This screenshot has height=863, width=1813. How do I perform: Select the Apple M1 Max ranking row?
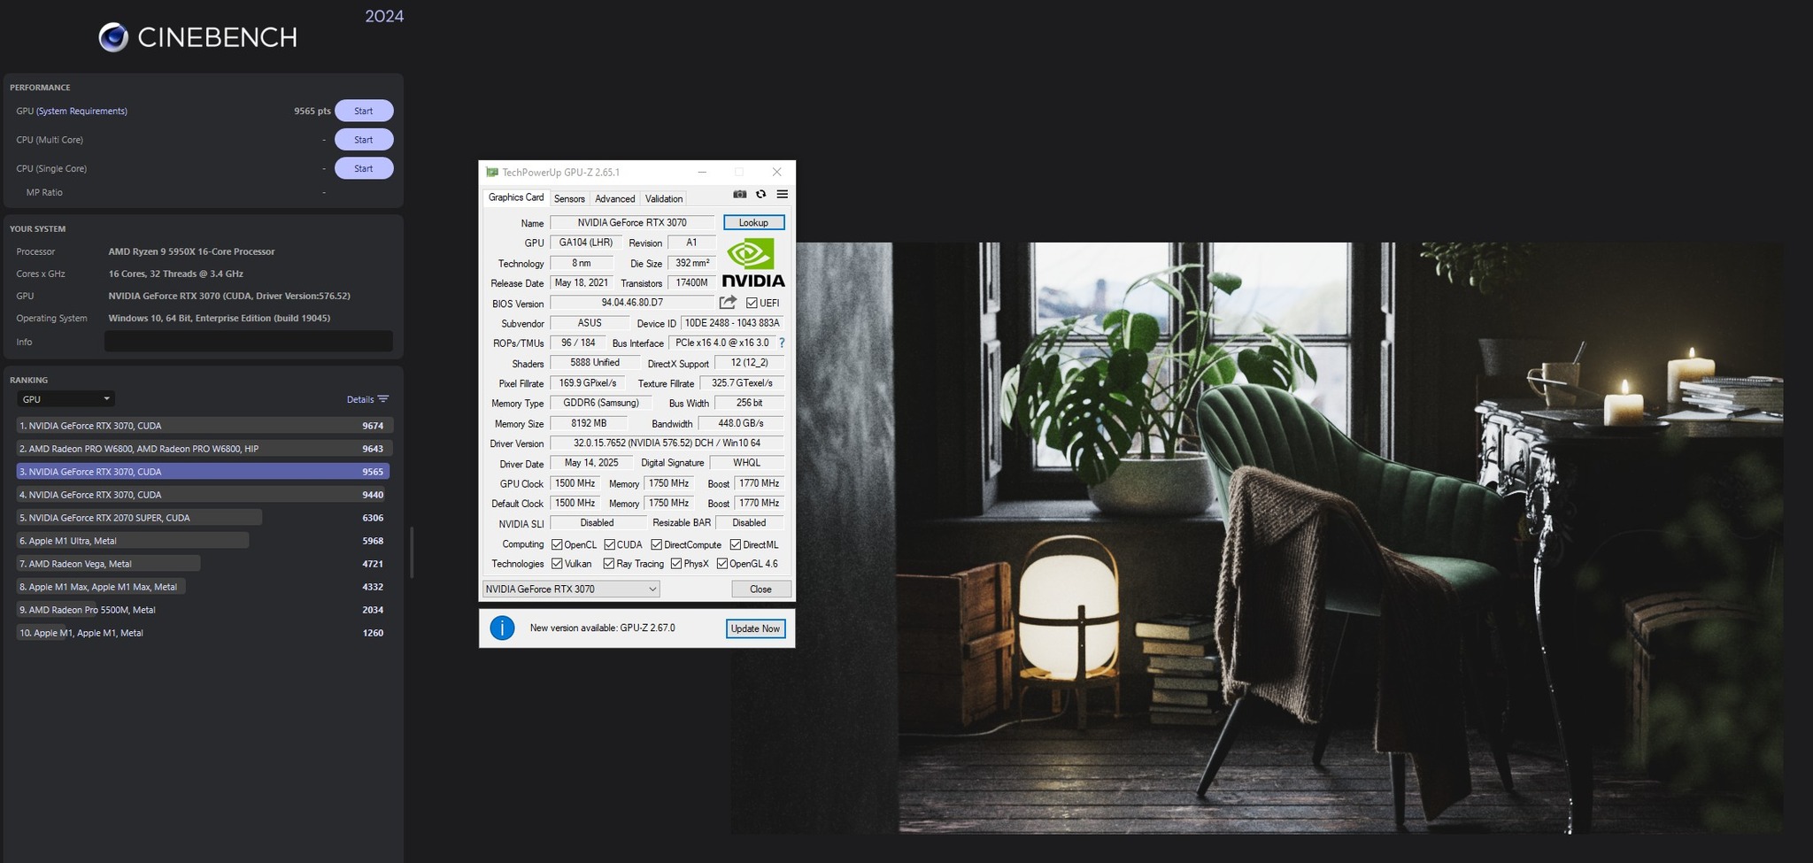coord(204,587)
